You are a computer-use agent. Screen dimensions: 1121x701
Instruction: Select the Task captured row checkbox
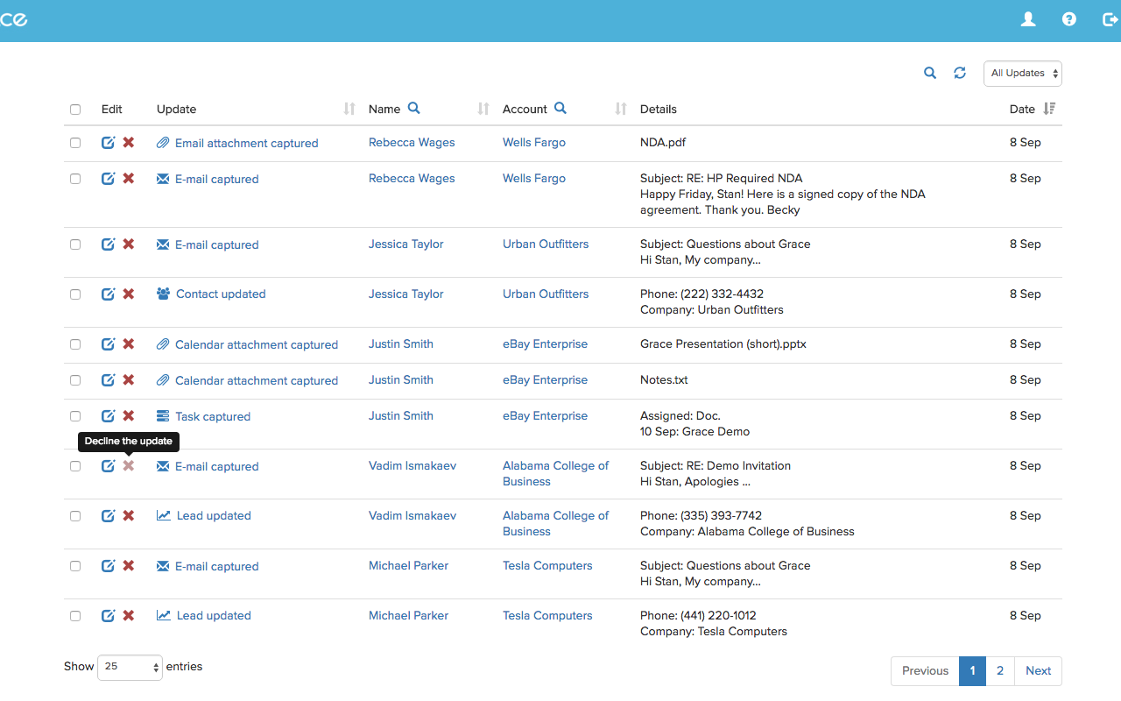(75, 416)
